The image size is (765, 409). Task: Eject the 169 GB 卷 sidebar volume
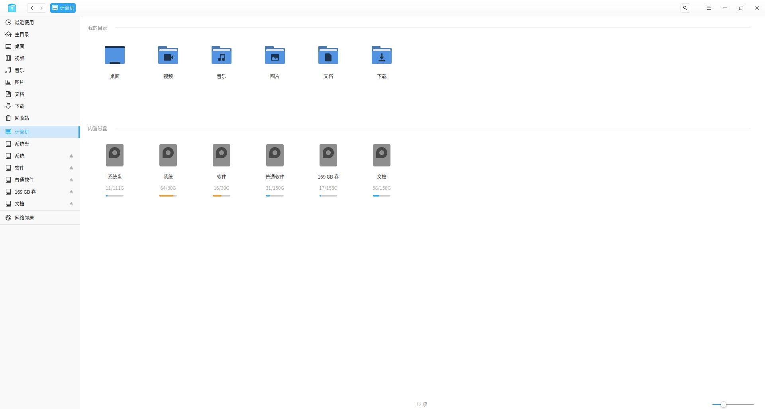pos(71,192)
